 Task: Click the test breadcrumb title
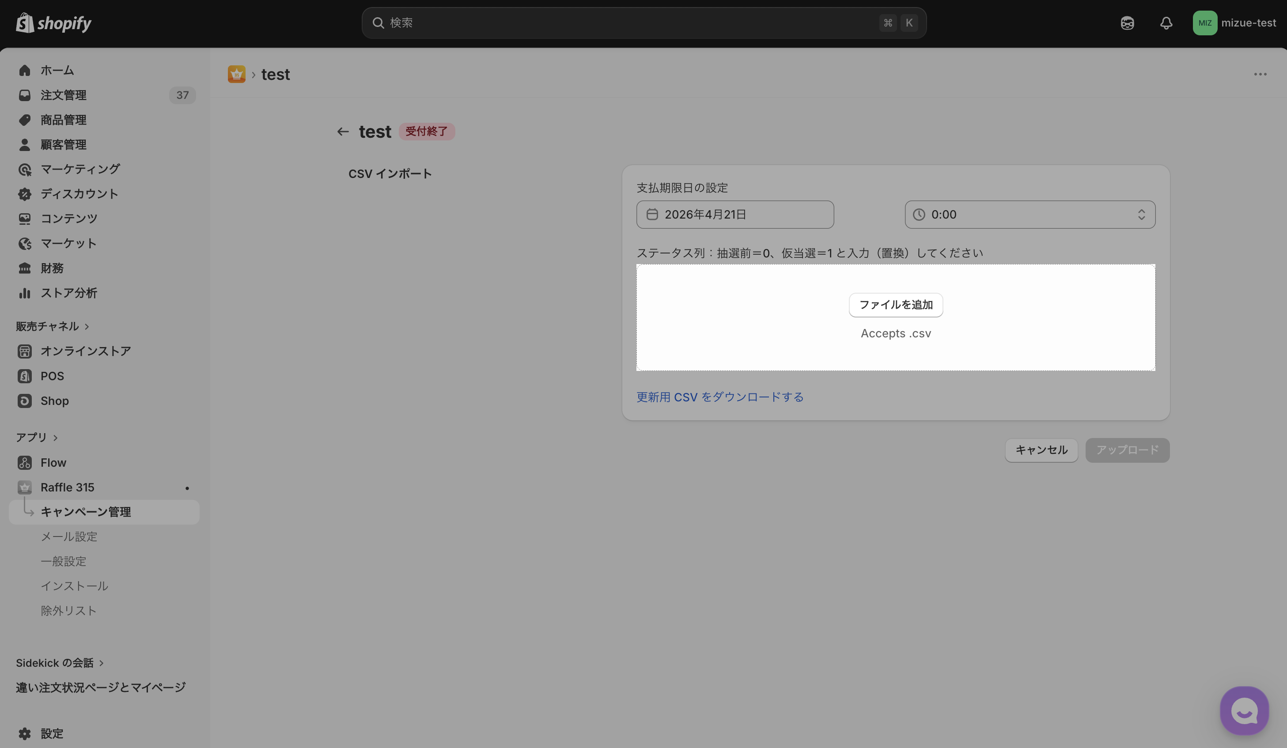(276, 75)
